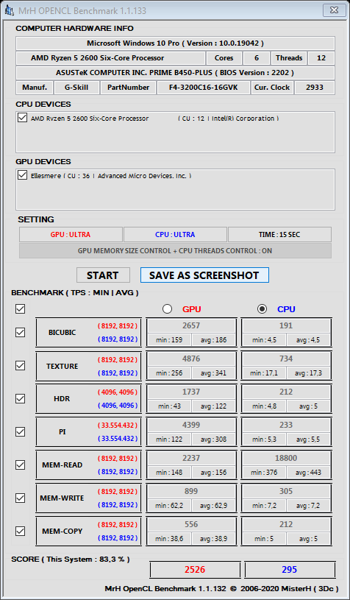350x600 pixels.
Task: Click the GPU : ULTRA setting
Action: coord(71,235)
